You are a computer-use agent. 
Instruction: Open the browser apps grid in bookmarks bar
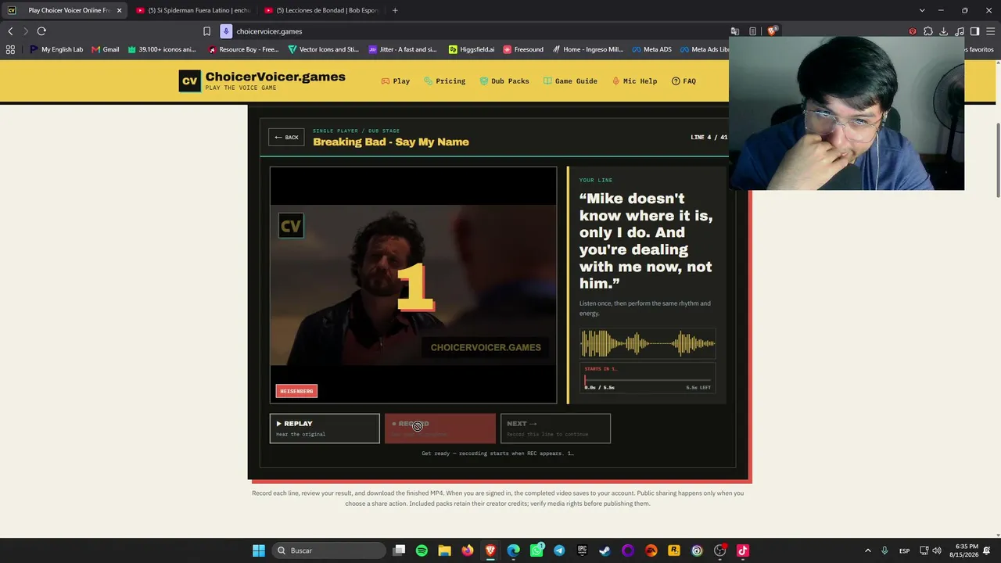pos(10,49)
